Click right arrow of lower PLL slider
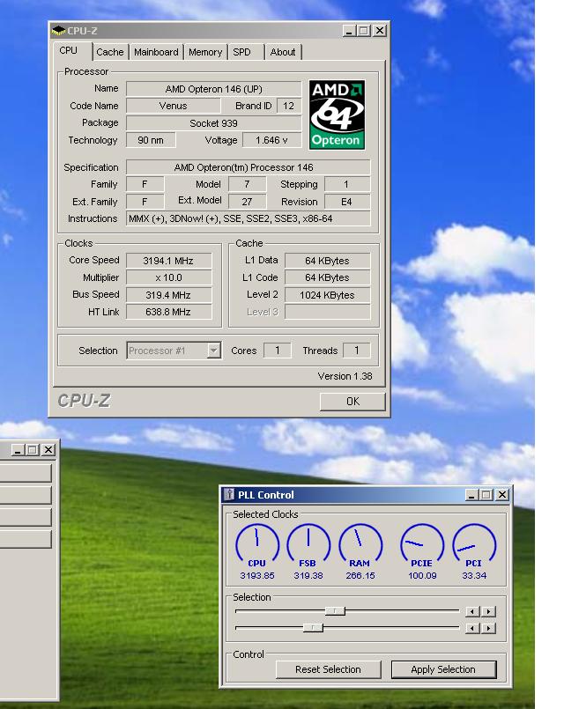This screenshot has height=709, width=564. coord(488,628)
